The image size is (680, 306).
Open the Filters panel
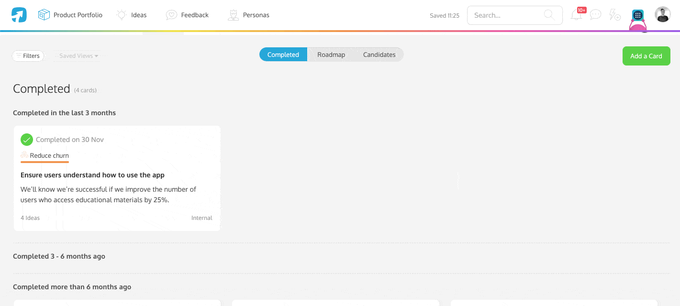(28, 56)
